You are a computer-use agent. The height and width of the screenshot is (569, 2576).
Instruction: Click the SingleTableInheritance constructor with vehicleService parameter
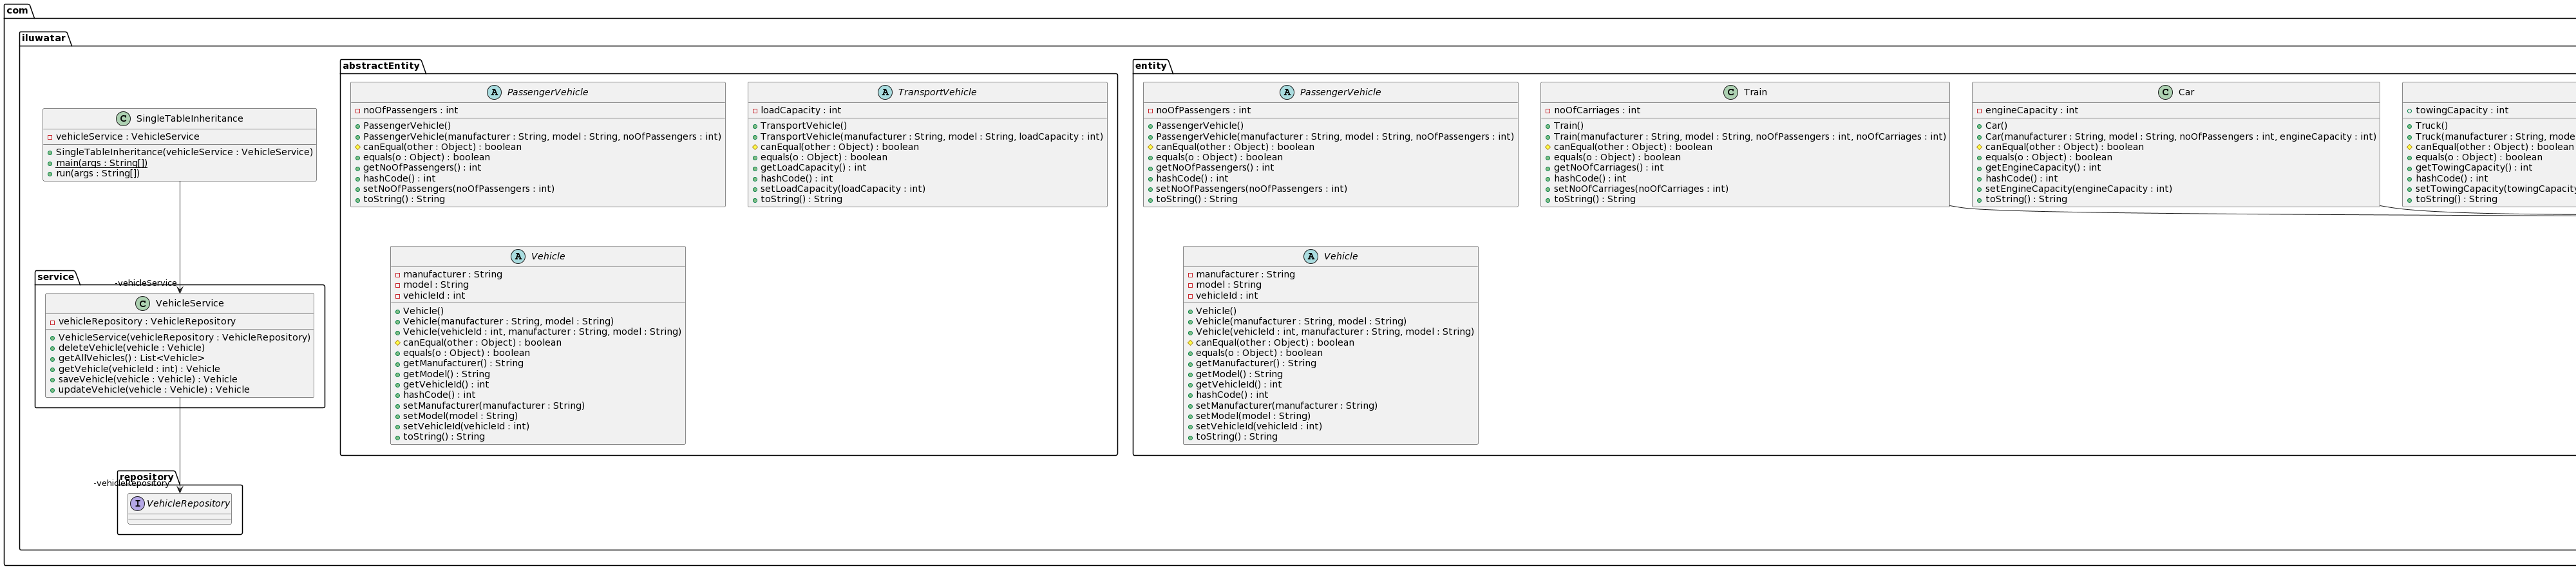pyautogui.click(x=184, y=152)
